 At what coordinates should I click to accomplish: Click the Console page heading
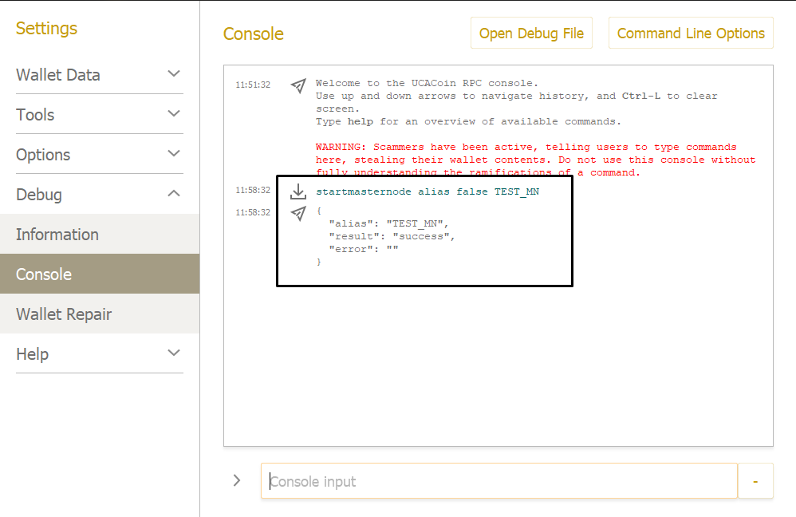[x=254, y=34]
